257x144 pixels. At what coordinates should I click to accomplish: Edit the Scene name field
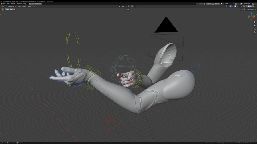coord(229,4)
